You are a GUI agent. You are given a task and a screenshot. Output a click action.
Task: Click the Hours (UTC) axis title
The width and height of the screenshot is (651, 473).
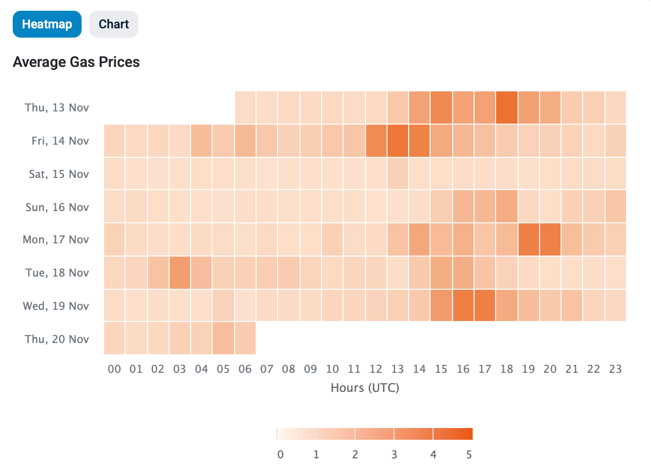365,388
